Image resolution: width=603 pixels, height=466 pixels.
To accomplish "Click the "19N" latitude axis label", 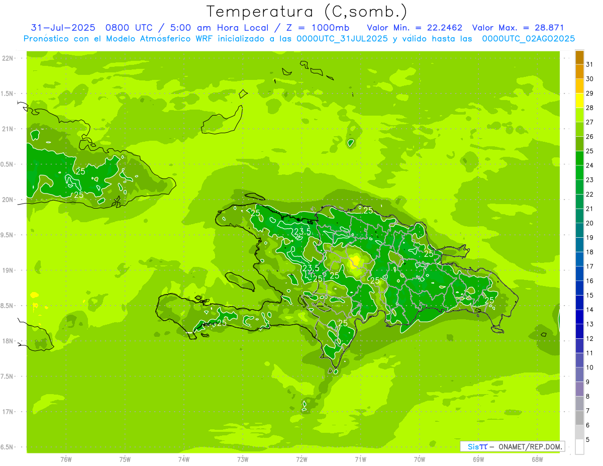I will (9, 270).
